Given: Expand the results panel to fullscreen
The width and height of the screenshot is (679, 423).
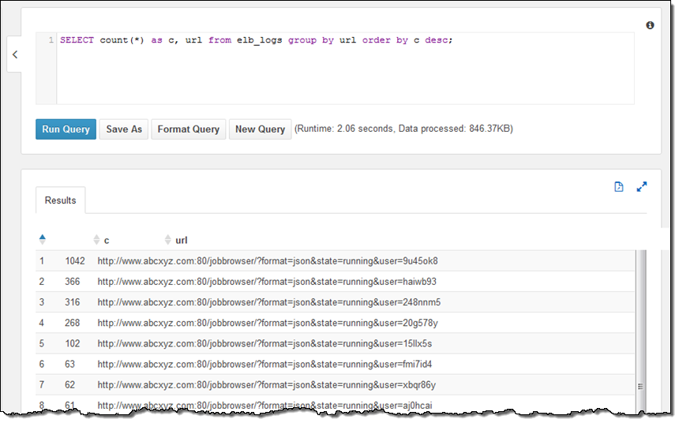Looking at the screenshot, I should (642, 187).
